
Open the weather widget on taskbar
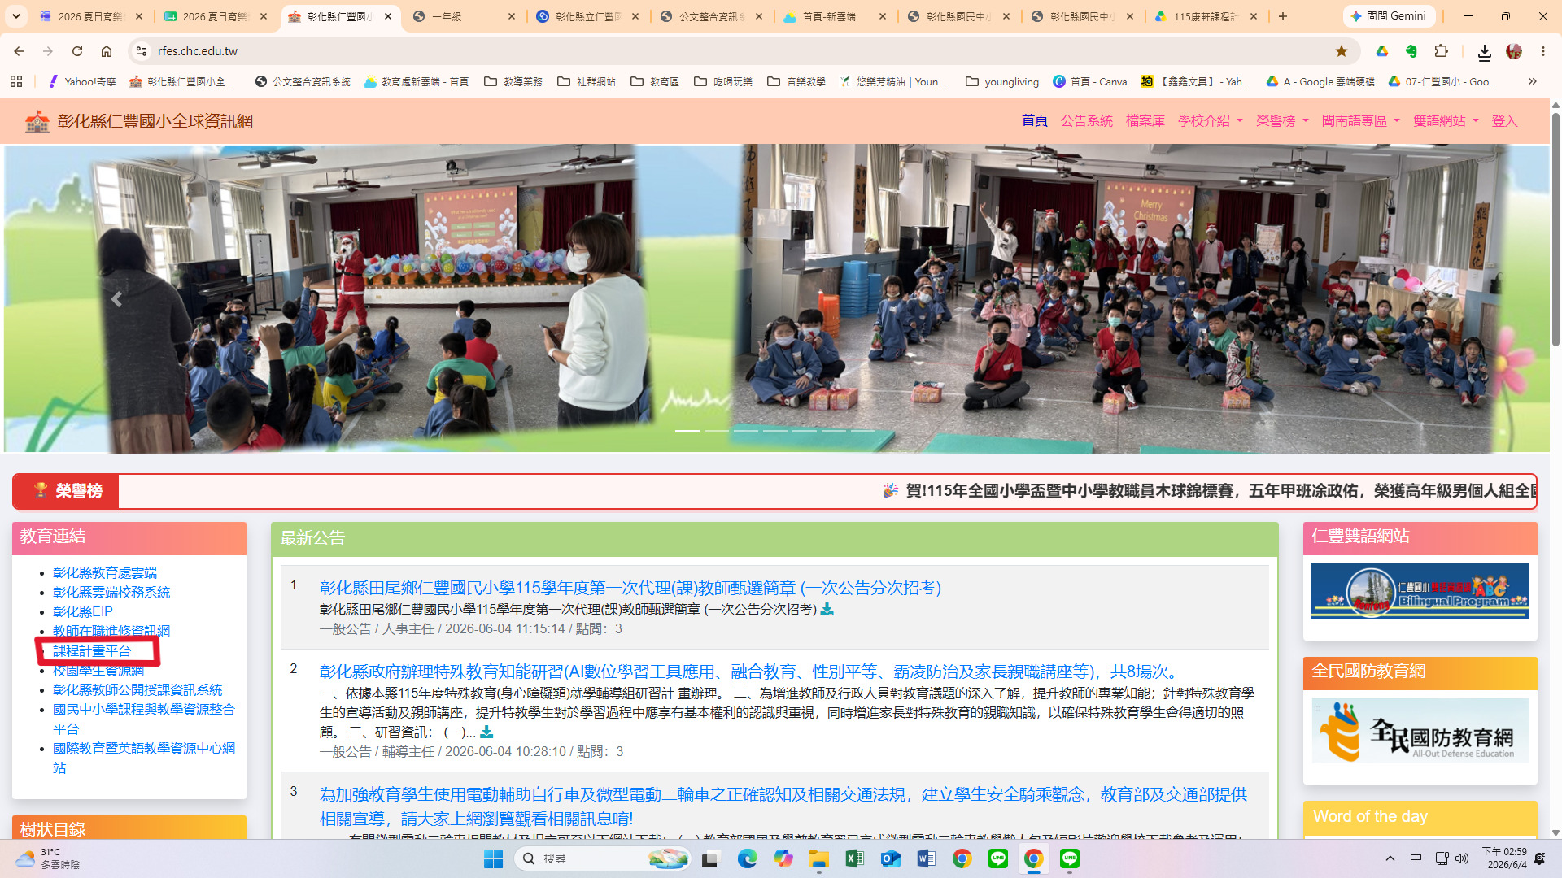[x=47, y=858]
